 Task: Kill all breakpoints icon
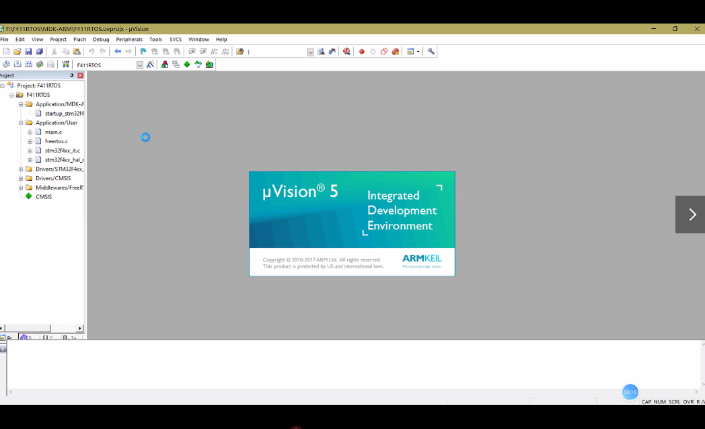[395, 52]
